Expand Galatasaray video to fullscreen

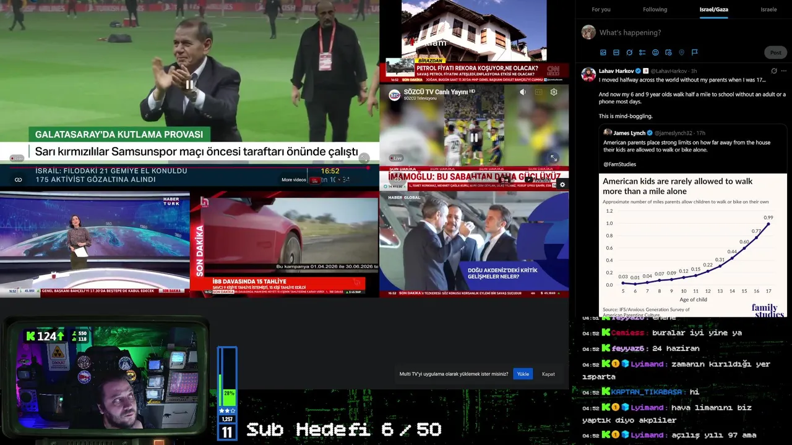pos(364,158)
